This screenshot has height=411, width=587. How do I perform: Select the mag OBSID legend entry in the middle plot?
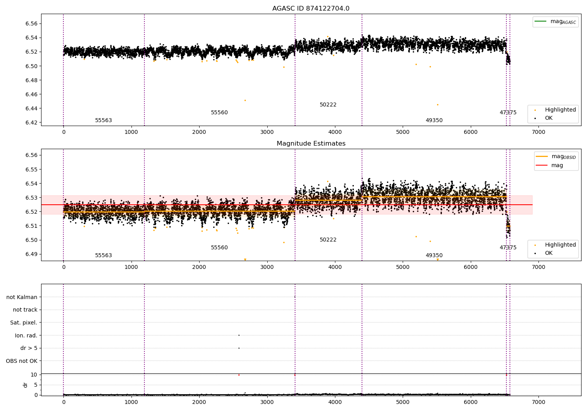(556, 157)
